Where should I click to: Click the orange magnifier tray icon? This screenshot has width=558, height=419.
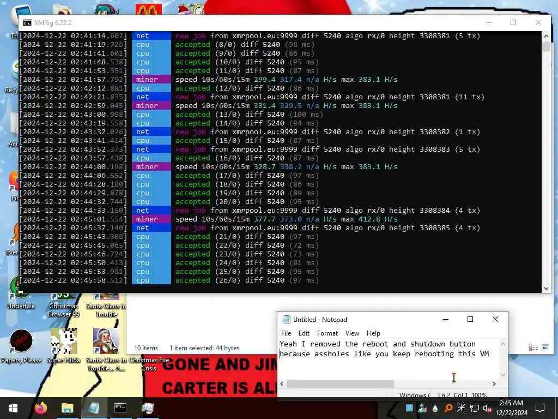[x=448, y=408]
